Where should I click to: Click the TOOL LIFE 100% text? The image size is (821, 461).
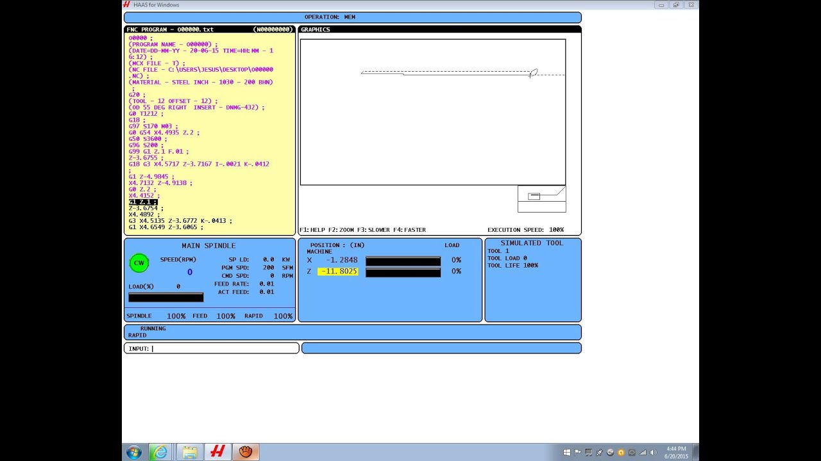click(x=512, y=265)
